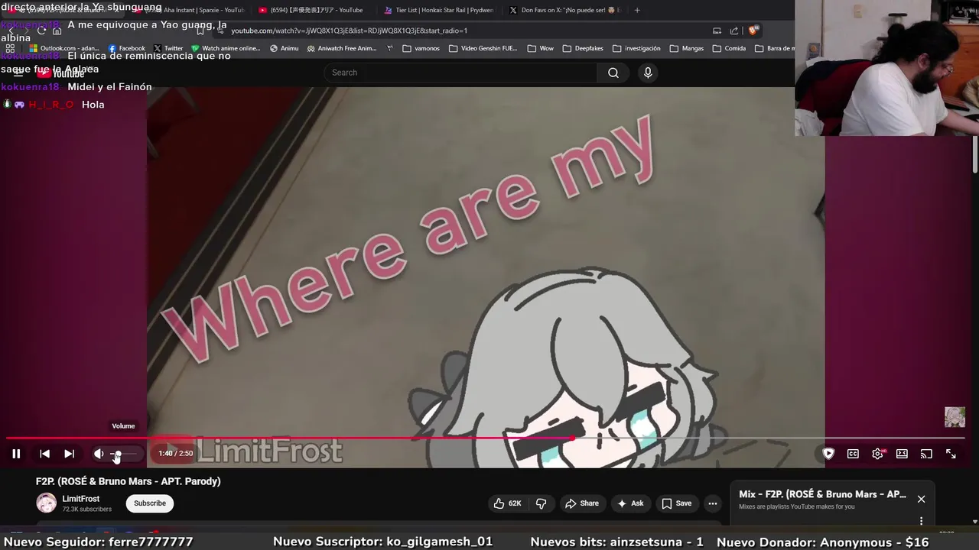Switch to theater mode

pos(902,454)
